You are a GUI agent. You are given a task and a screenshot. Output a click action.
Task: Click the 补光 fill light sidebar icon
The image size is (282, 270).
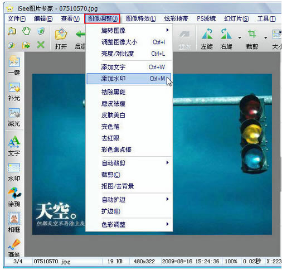coord(14,87)
